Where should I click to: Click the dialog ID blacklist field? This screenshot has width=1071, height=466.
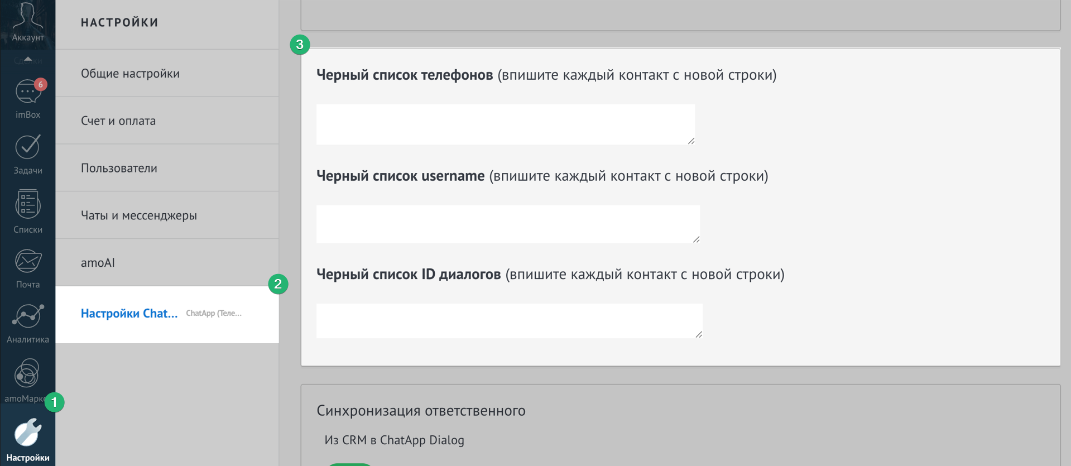(x=509, y=321)
